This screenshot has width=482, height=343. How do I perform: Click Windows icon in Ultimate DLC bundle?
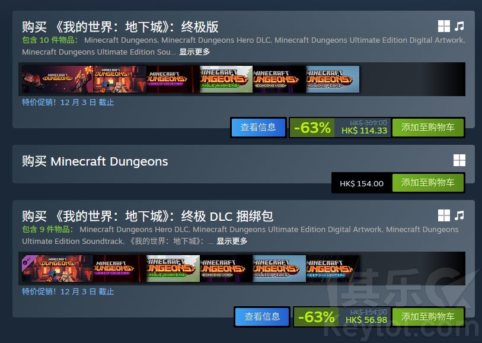444,215
